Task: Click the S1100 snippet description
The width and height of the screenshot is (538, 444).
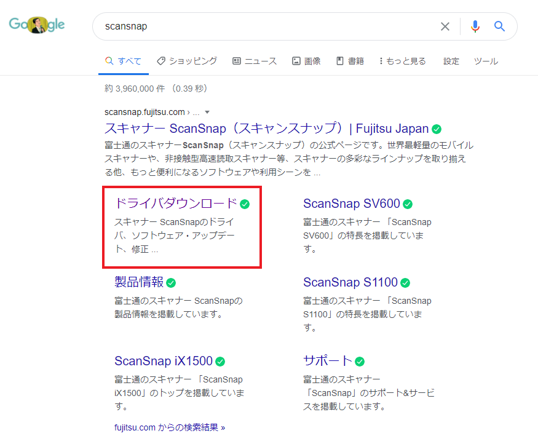Action: tap(367, 314)
